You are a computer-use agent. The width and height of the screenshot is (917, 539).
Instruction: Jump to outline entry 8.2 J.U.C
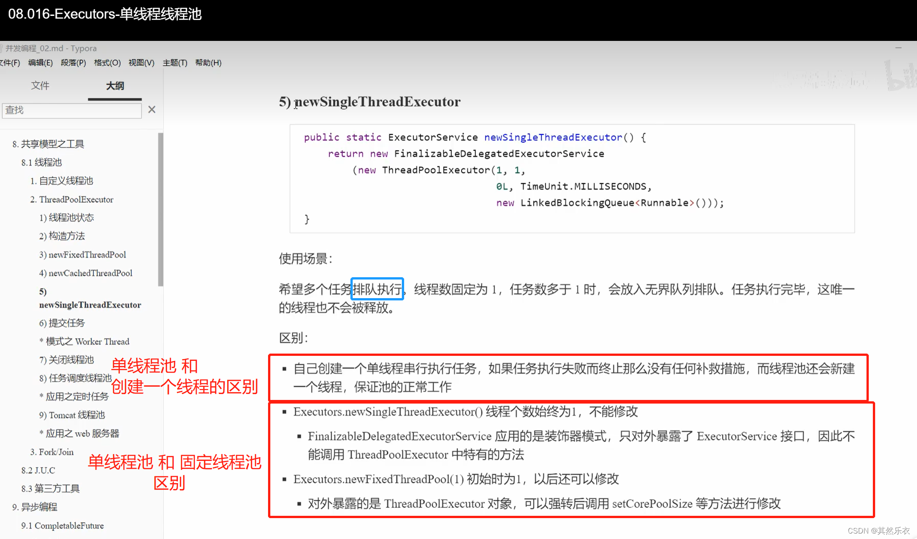[x=38, y=470]
